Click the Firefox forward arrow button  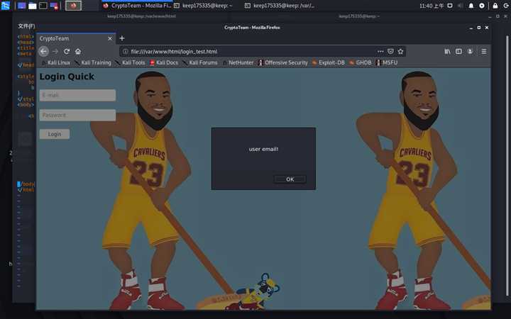(x=55, y=51)
